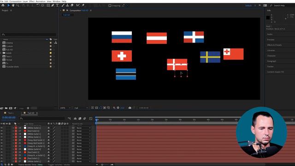Enable Frame Blending for the timeline
Viewport: 295px width, 166px height.
click(80, 119)
